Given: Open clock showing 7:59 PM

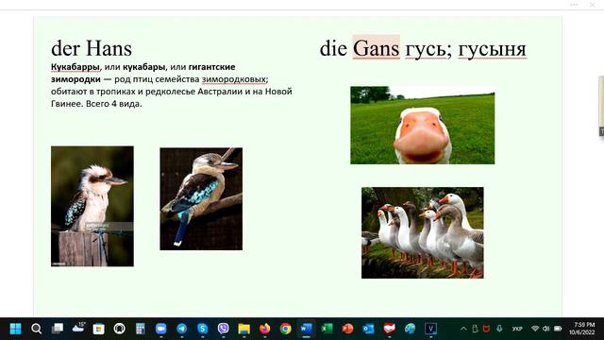Looking at the screenshot, I should (x=583, y=329).
